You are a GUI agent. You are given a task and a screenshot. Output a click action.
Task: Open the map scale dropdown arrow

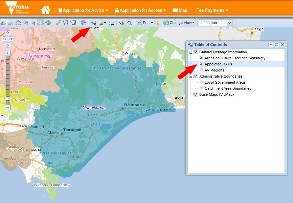coord(230,23)
